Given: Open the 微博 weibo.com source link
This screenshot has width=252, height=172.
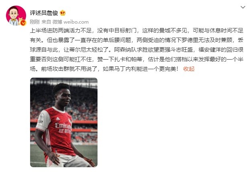Looking at the screenshot, I should point(71,22).
